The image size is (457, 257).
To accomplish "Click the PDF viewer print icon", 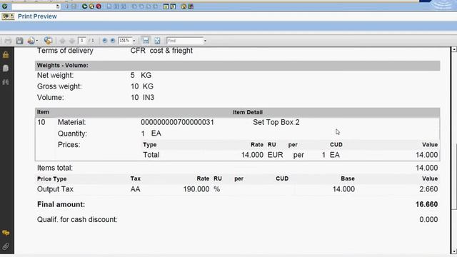I will [x=8, y=41].
